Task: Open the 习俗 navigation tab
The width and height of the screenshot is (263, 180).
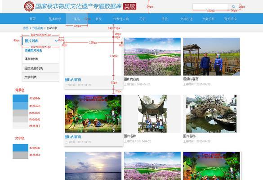Action: pos(143,19)
